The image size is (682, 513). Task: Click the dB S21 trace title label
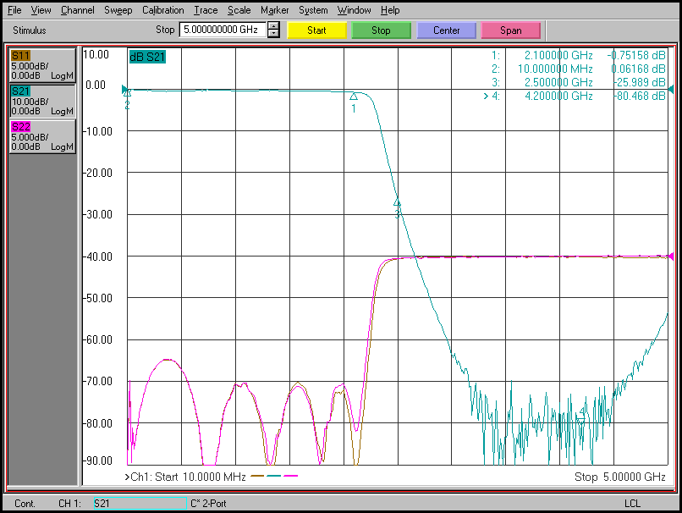click(147, 57)
